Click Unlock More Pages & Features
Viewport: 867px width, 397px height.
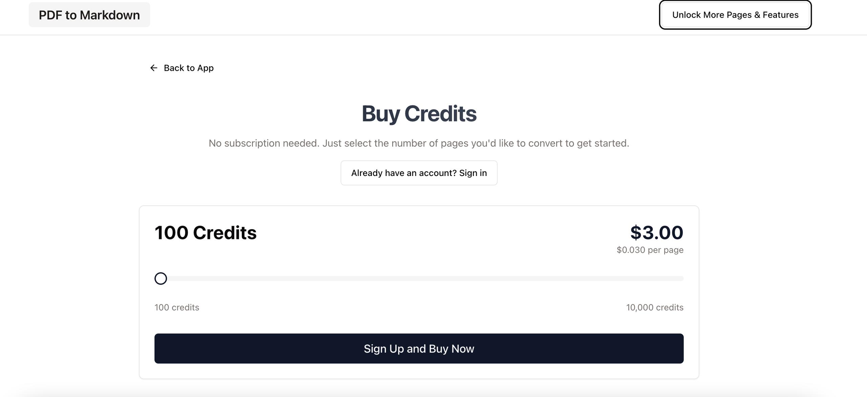(735, 15)
